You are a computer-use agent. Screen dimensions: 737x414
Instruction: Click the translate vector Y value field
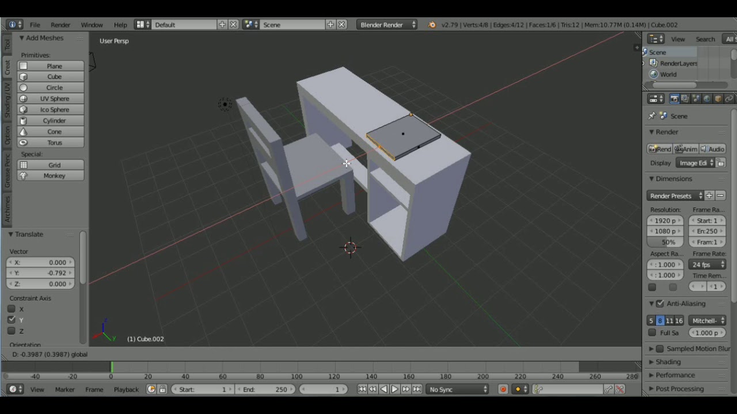(x=40, y=273)
